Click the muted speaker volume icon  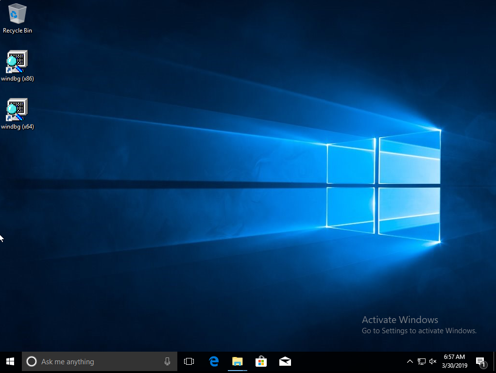tap(433, 361)
